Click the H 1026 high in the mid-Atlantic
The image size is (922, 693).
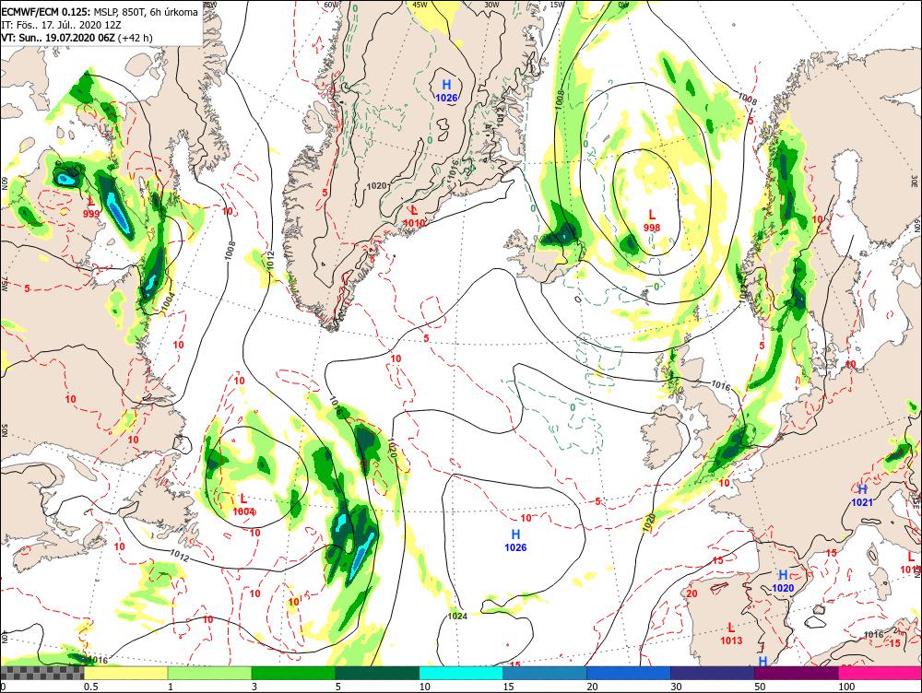[x=515, y=541]
